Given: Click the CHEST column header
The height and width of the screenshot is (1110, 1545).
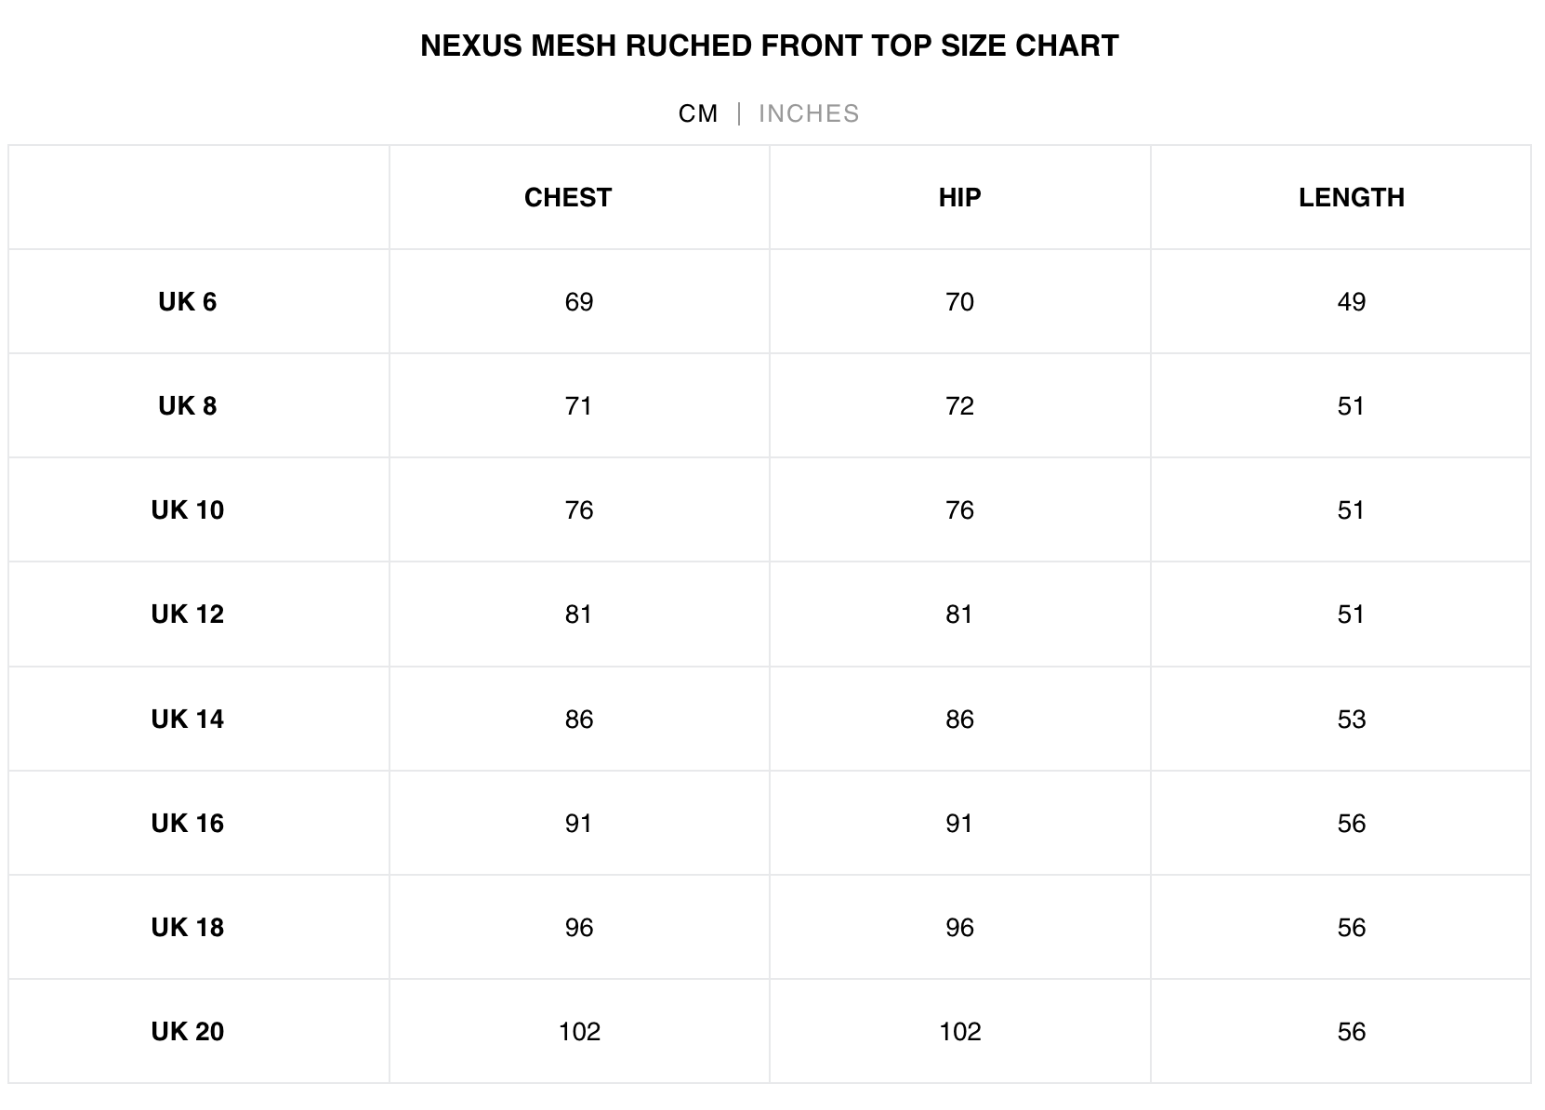Looking at the screenshot, I should point(568,197).
